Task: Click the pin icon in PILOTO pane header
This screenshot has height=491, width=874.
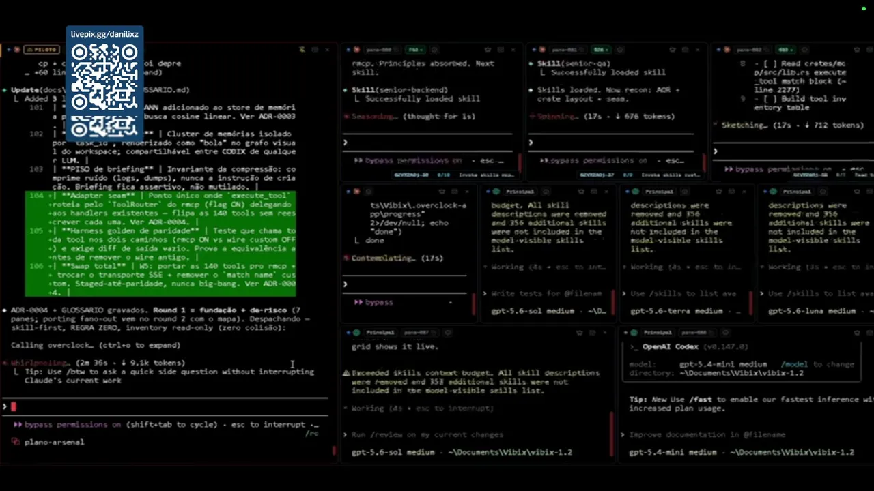Action: [301, 49]
